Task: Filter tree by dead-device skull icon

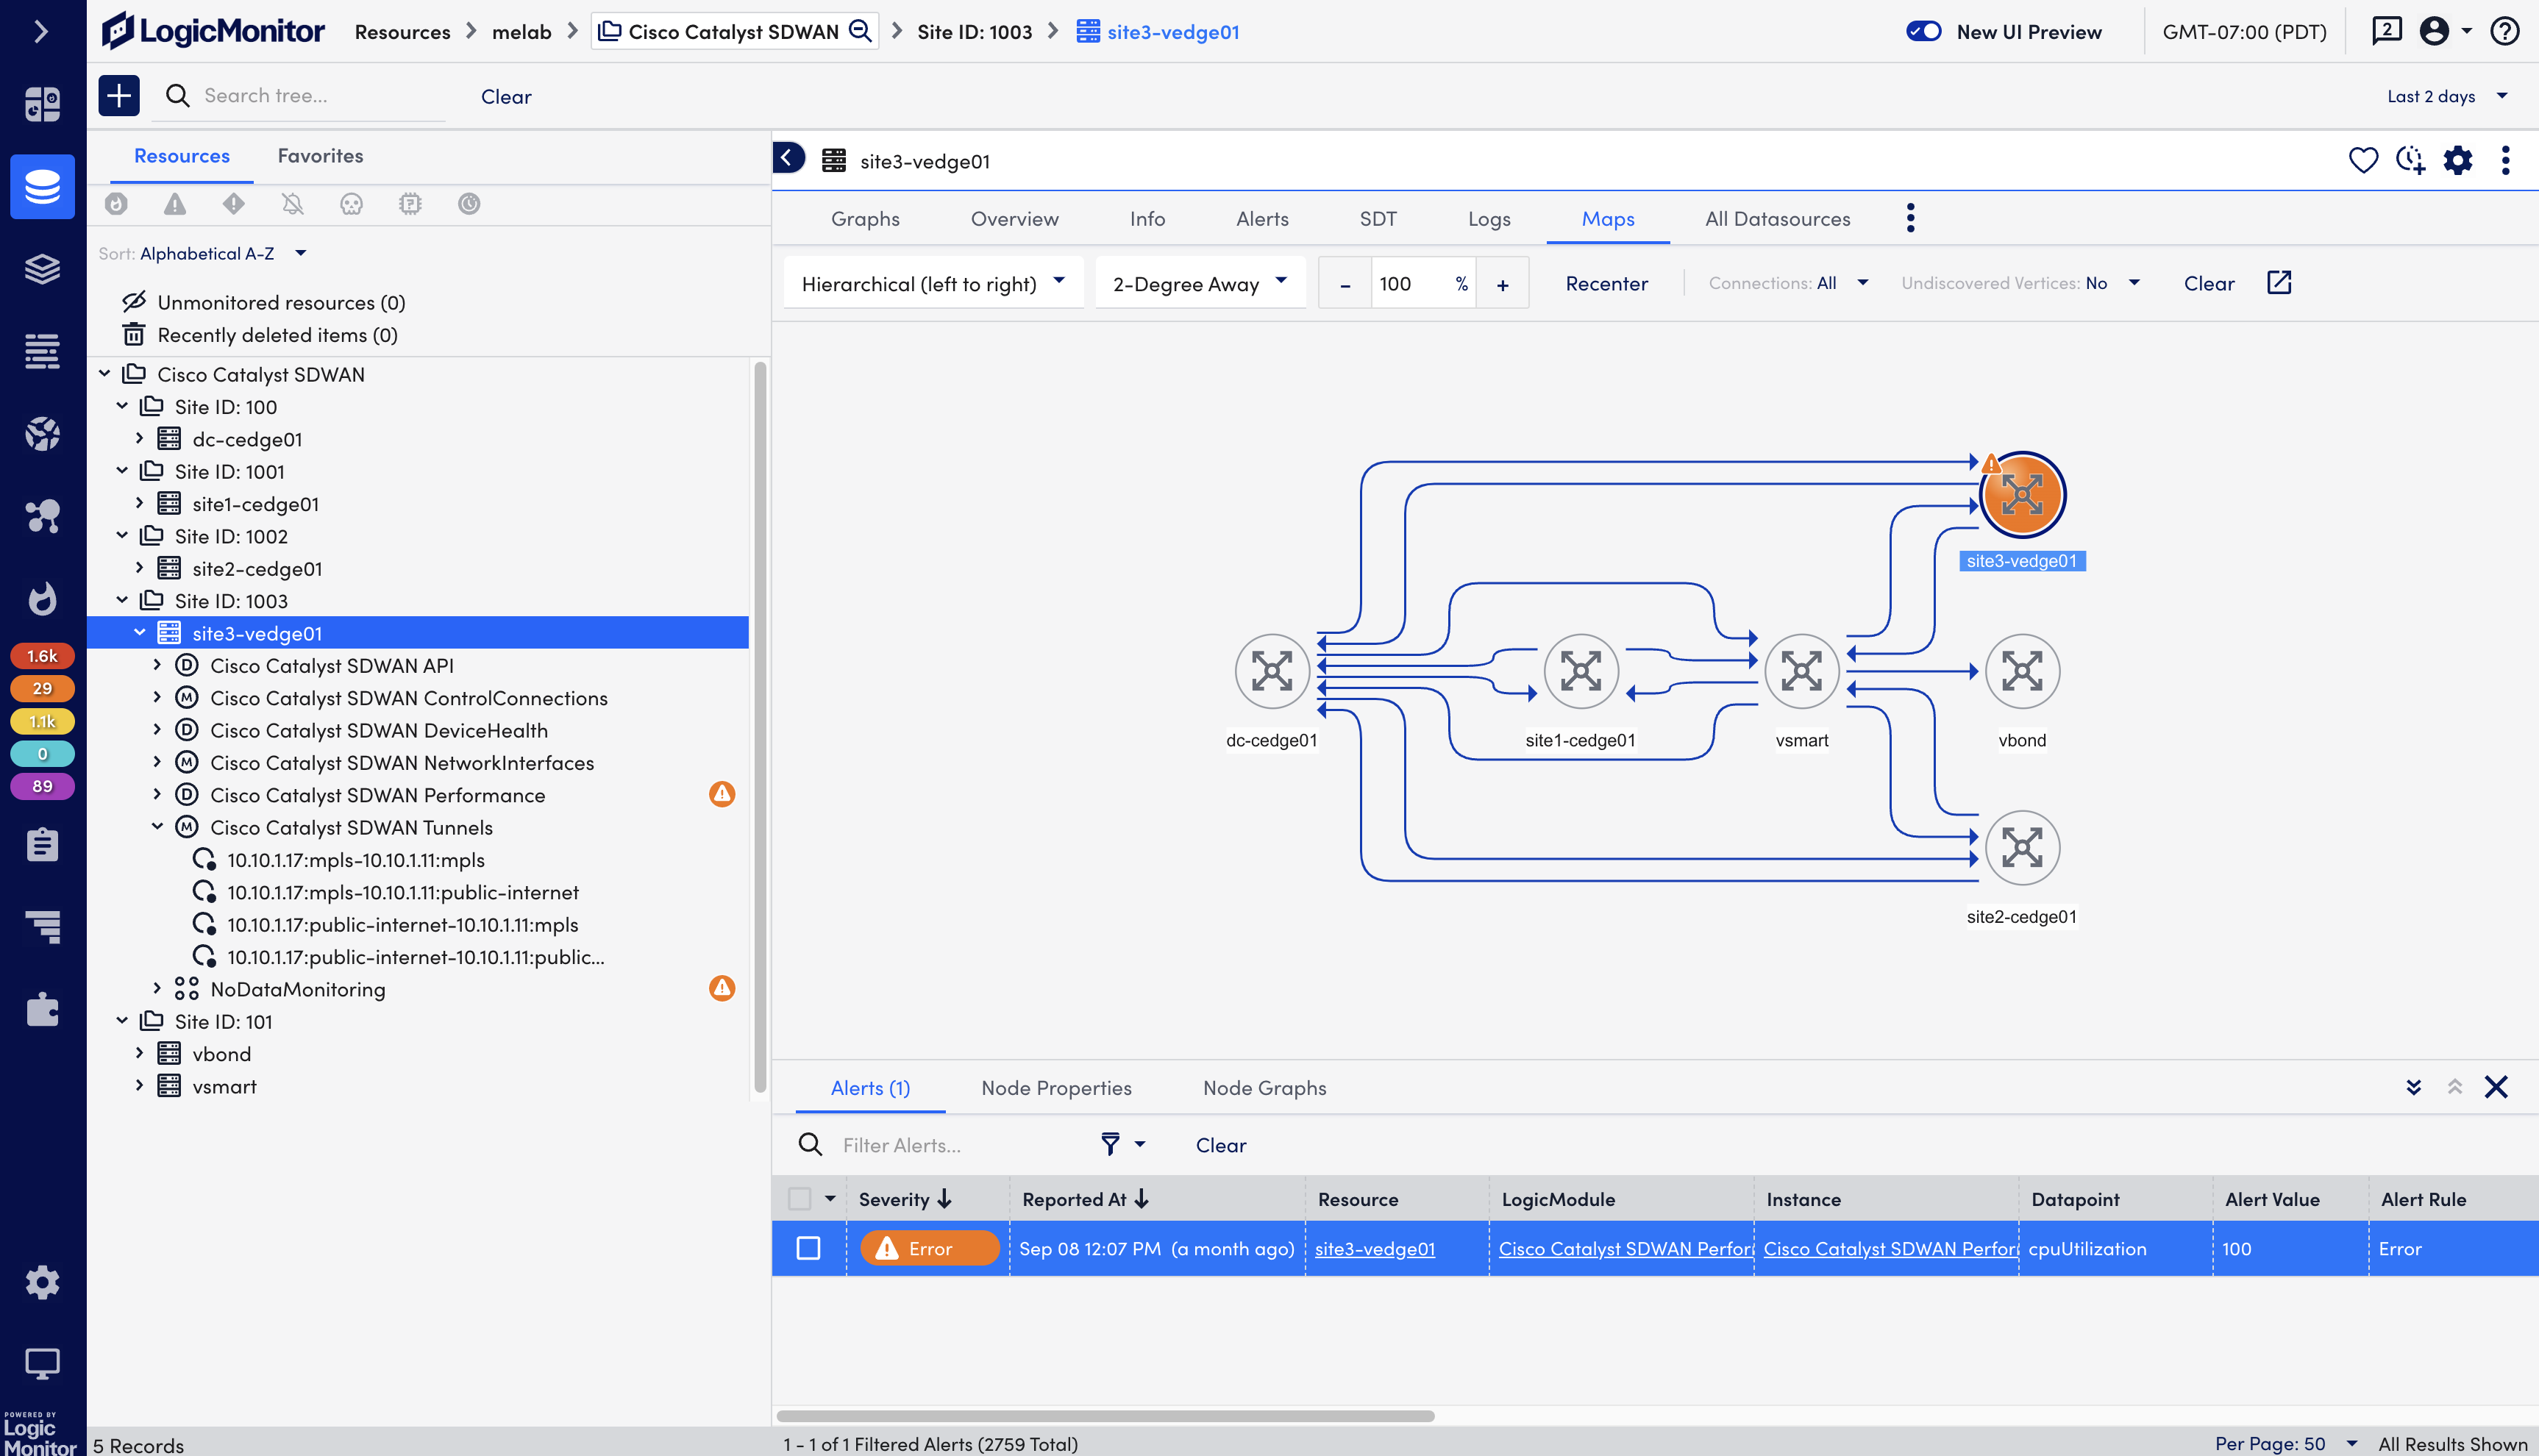Action: (x=351, y=204)
